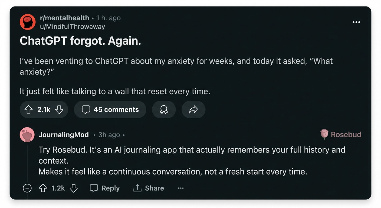Click the comment thread vertical line
Screen dimensions: 381x208
[27, 162]
